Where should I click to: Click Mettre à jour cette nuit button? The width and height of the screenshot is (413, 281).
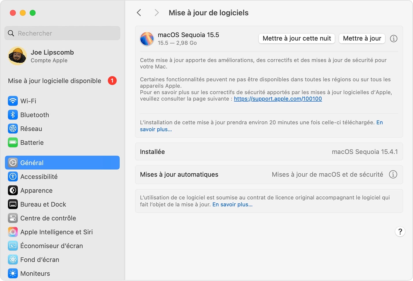297,38
